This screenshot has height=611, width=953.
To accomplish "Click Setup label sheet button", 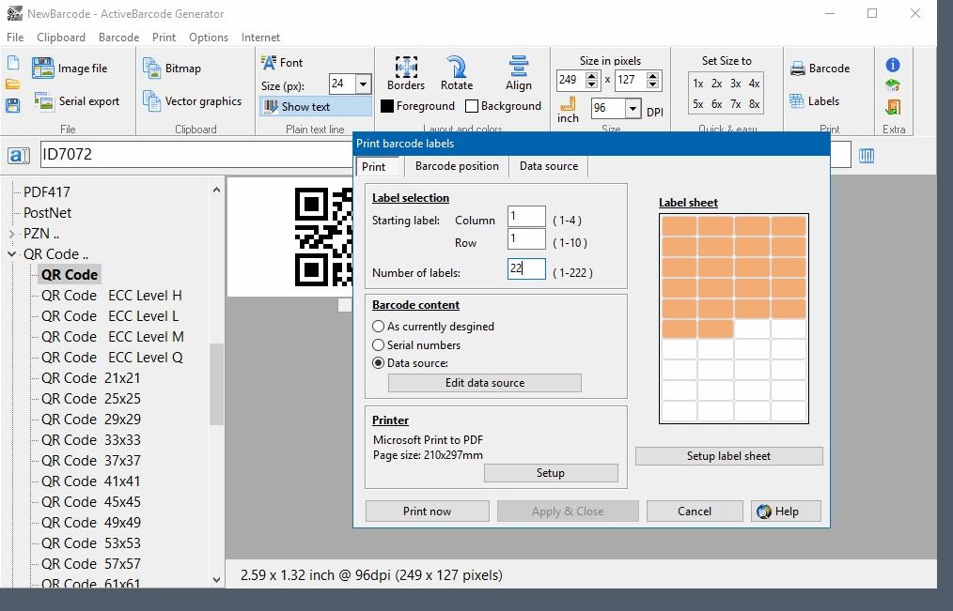I will [x=728, y=456].
